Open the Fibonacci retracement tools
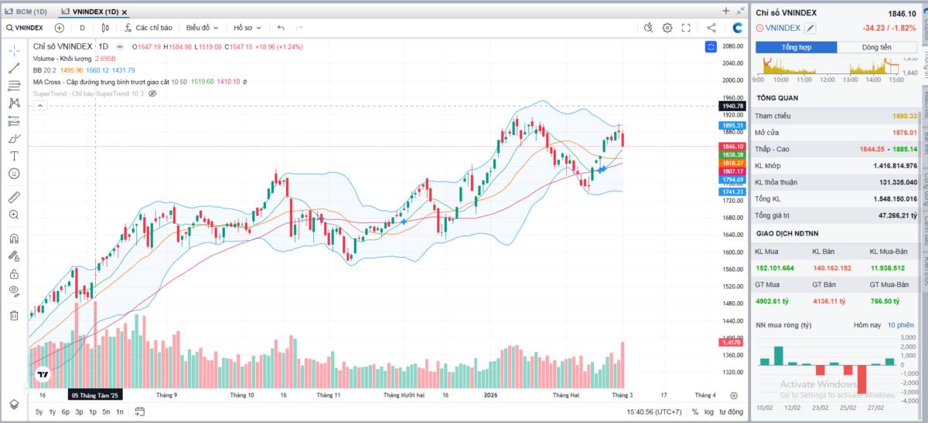Viewport: 928px width, 423px height. pyautogui.click(x=14, y=86)
